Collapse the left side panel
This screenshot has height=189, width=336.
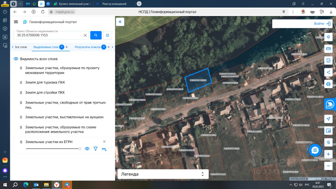click(x=120, y=22)
